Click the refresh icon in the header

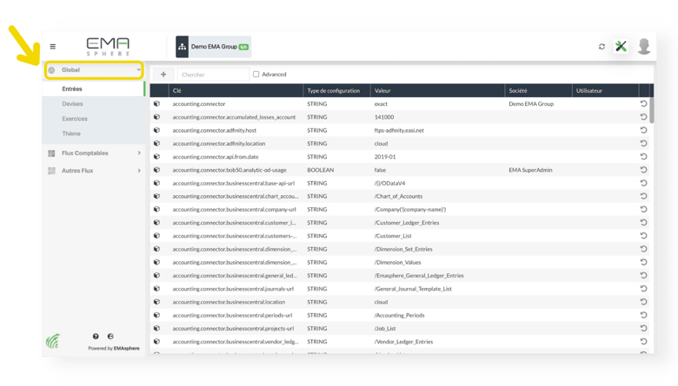point(602,47)
